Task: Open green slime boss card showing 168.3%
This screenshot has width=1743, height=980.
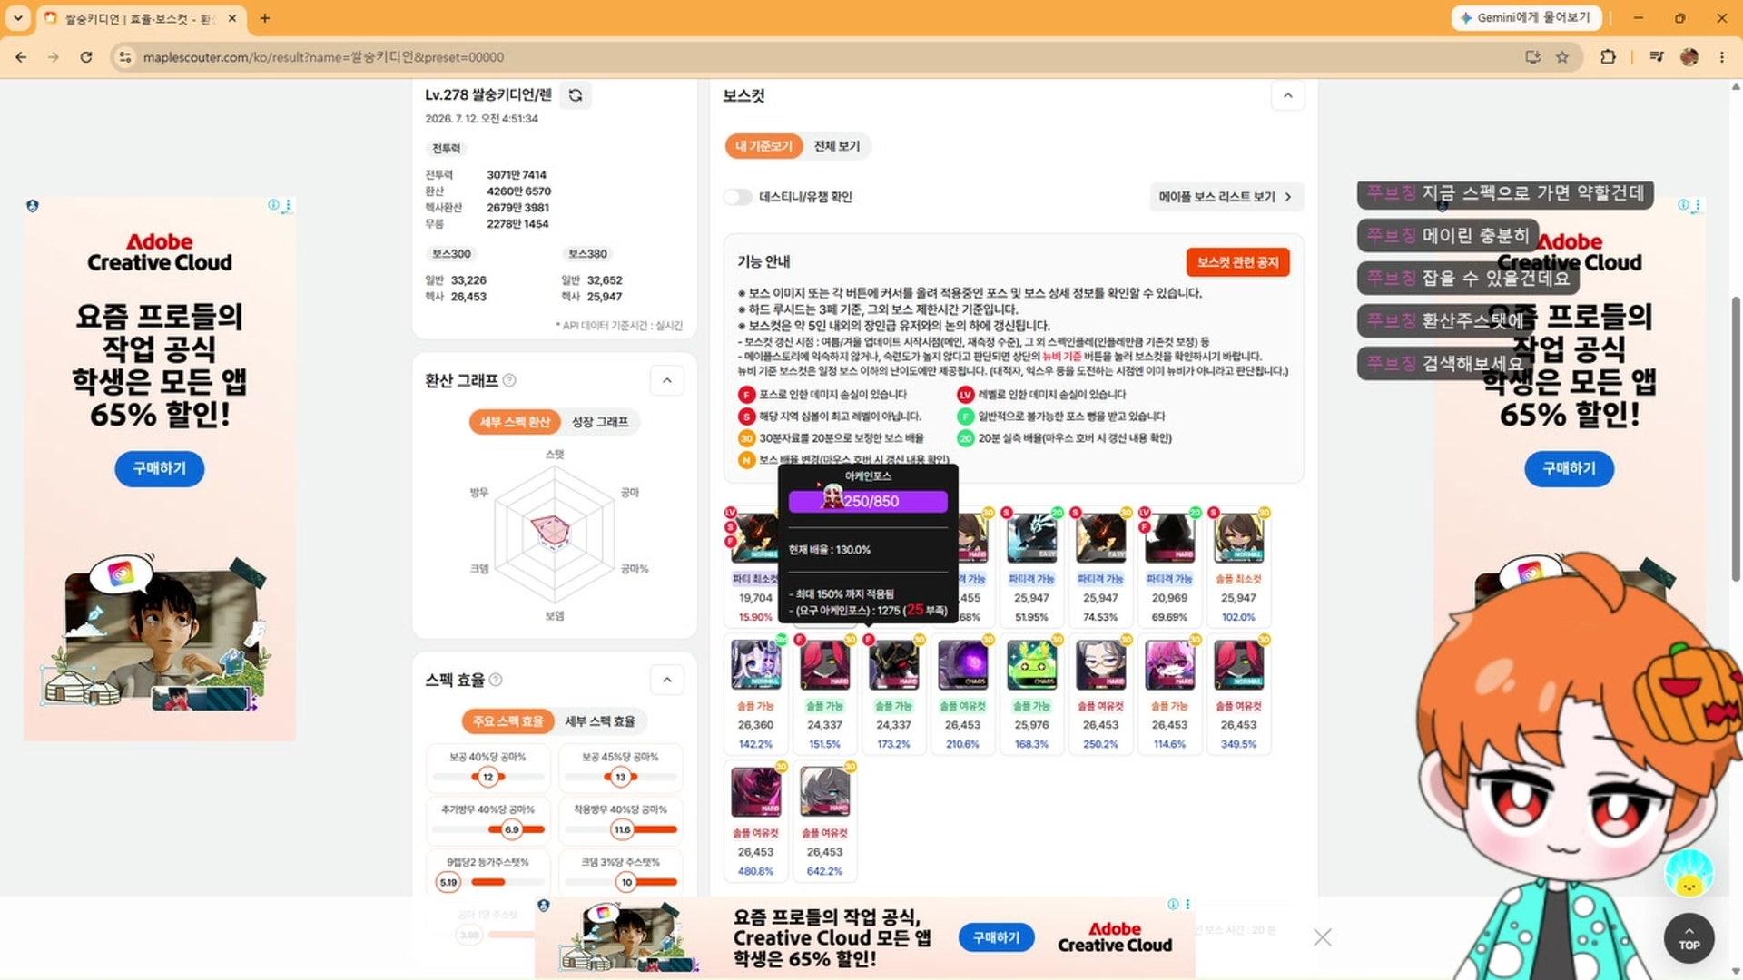Action: (1031, 693)
